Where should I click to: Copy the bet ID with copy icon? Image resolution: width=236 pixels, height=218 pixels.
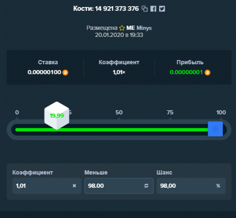[x=144, y=9]
